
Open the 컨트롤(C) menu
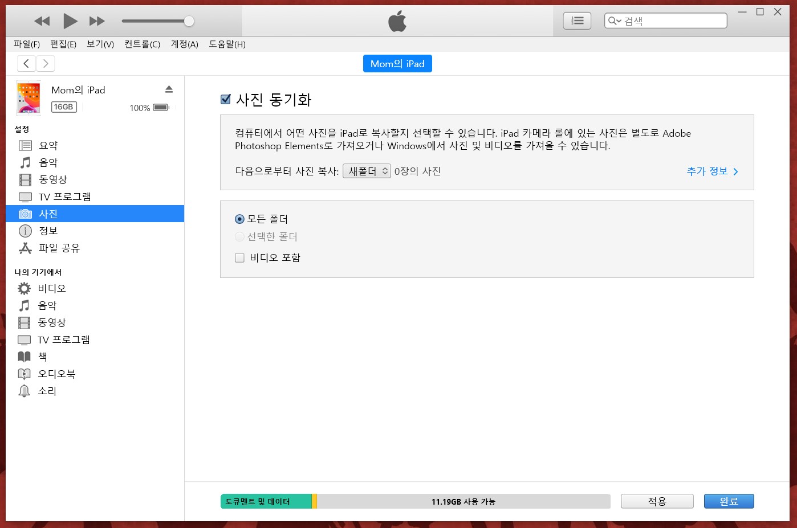[x=142, y=44]
